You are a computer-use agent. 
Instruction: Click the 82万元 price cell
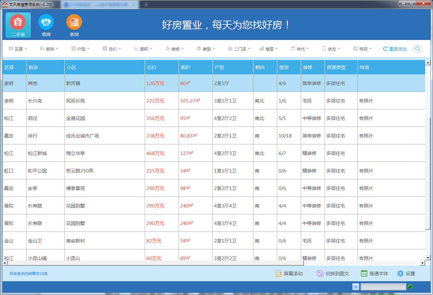(x=162, y=241)
